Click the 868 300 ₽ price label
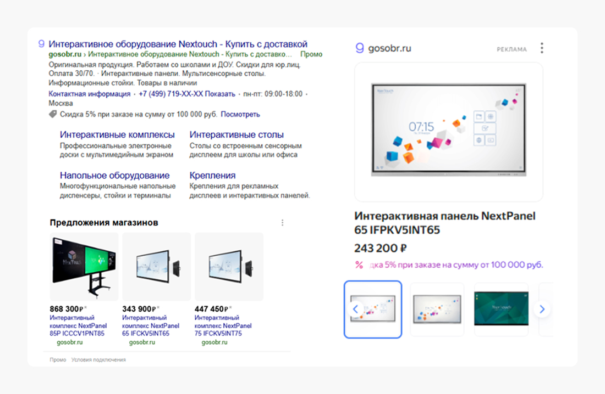605x394 pixels. click(x=67, y=309)
